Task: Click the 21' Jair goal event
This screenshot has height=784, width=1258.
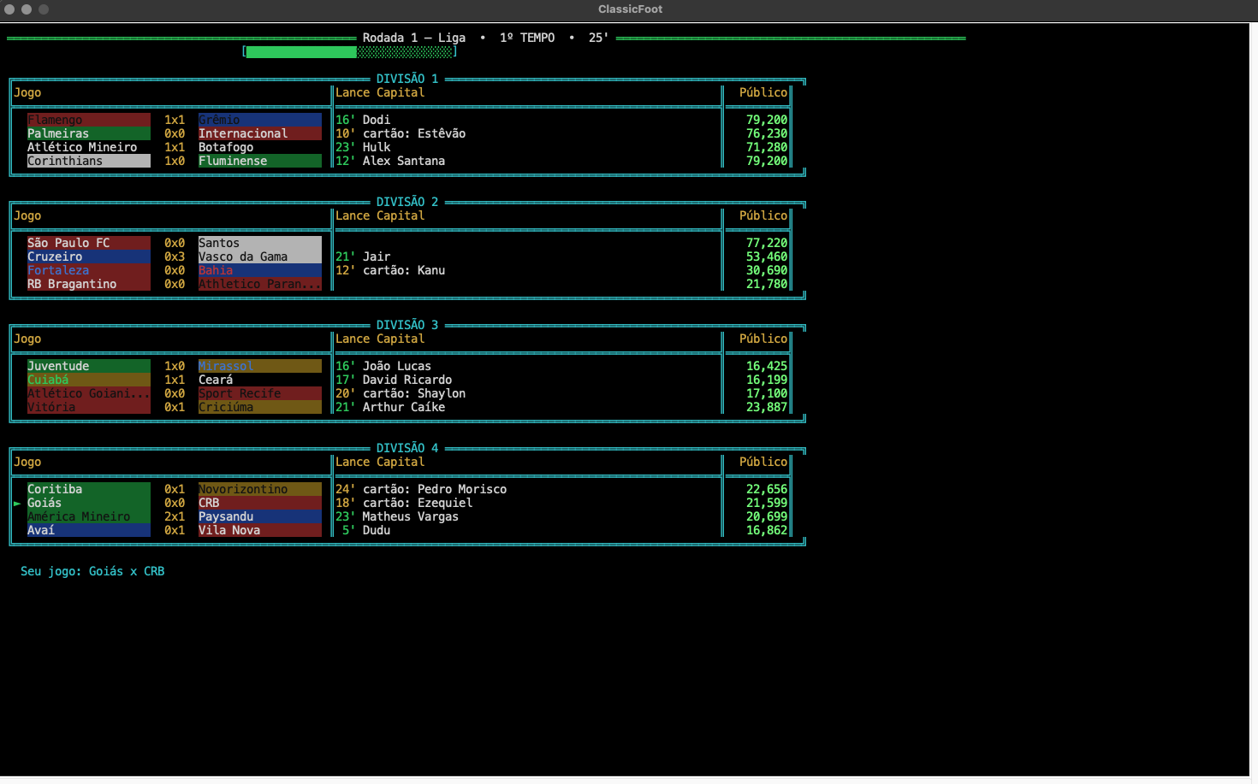Action: pos(363,256)
